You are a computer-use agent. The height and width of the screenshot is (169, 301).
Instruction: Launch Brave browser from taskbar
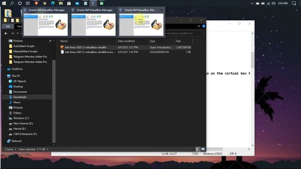tap(36, 3)
